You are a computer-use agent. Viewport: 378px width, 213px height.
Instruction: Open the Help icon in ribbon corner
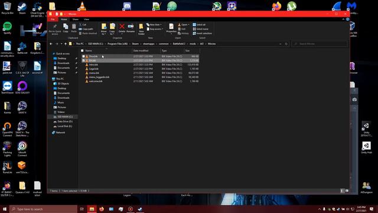click(x=347, y=19)
